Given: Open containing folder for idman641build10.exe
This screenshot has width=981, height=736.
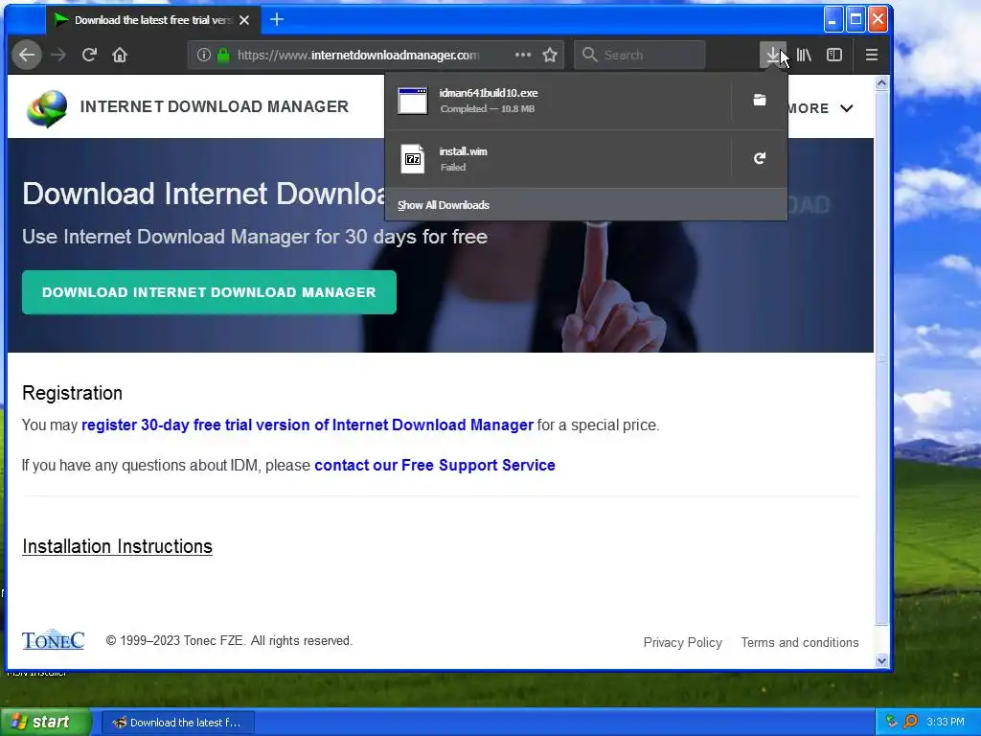Looking at the screenshot, I should (x=760, y=100).
